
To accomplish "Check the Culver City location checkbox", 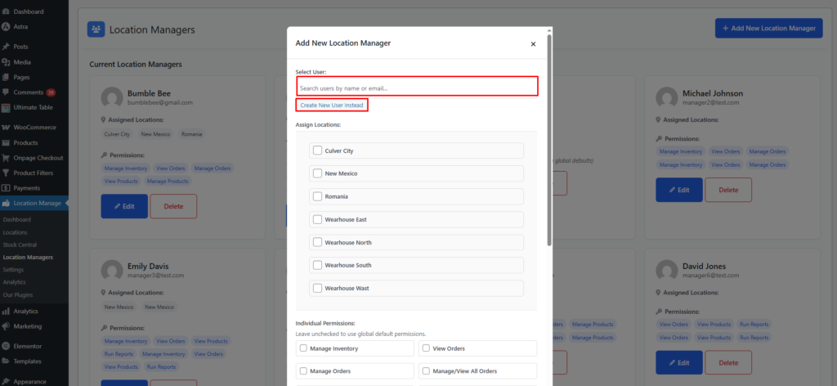I will click(x=317, y=150).
